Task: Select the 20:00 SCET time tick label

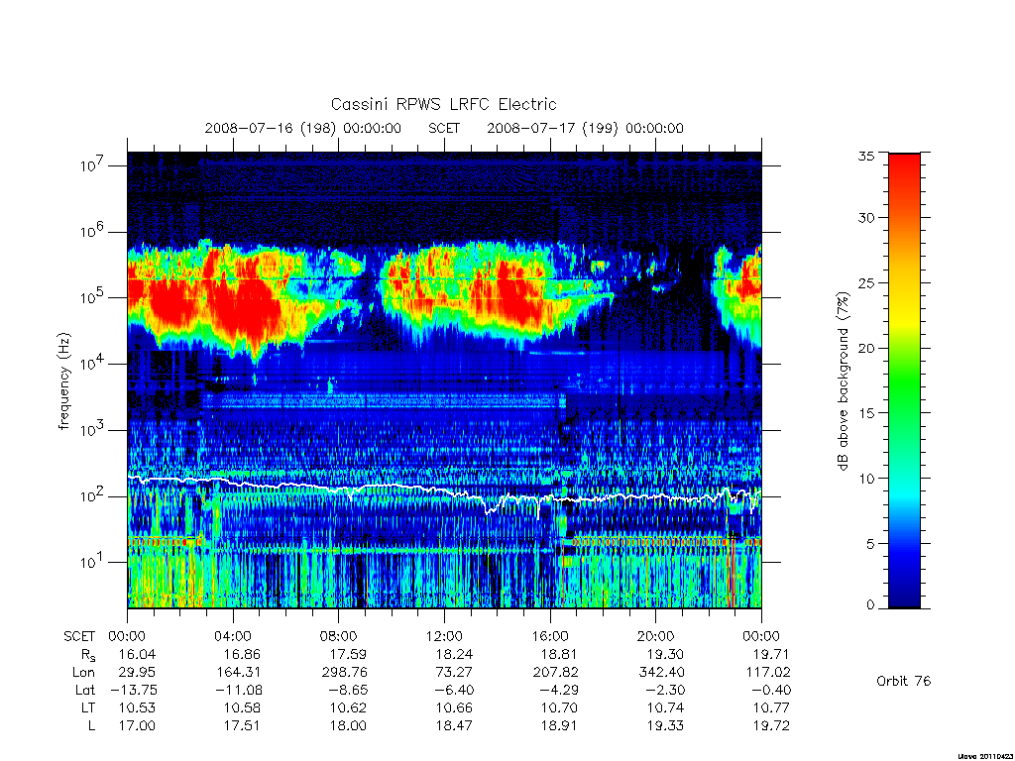Action: coord(655,636)
